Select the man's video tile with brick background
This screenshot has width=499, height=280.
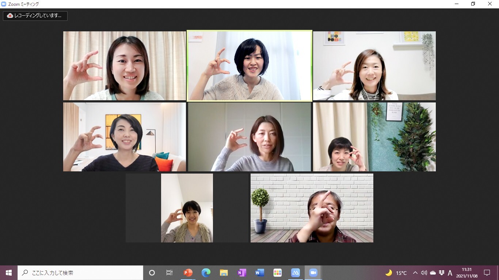pos(312,208)
